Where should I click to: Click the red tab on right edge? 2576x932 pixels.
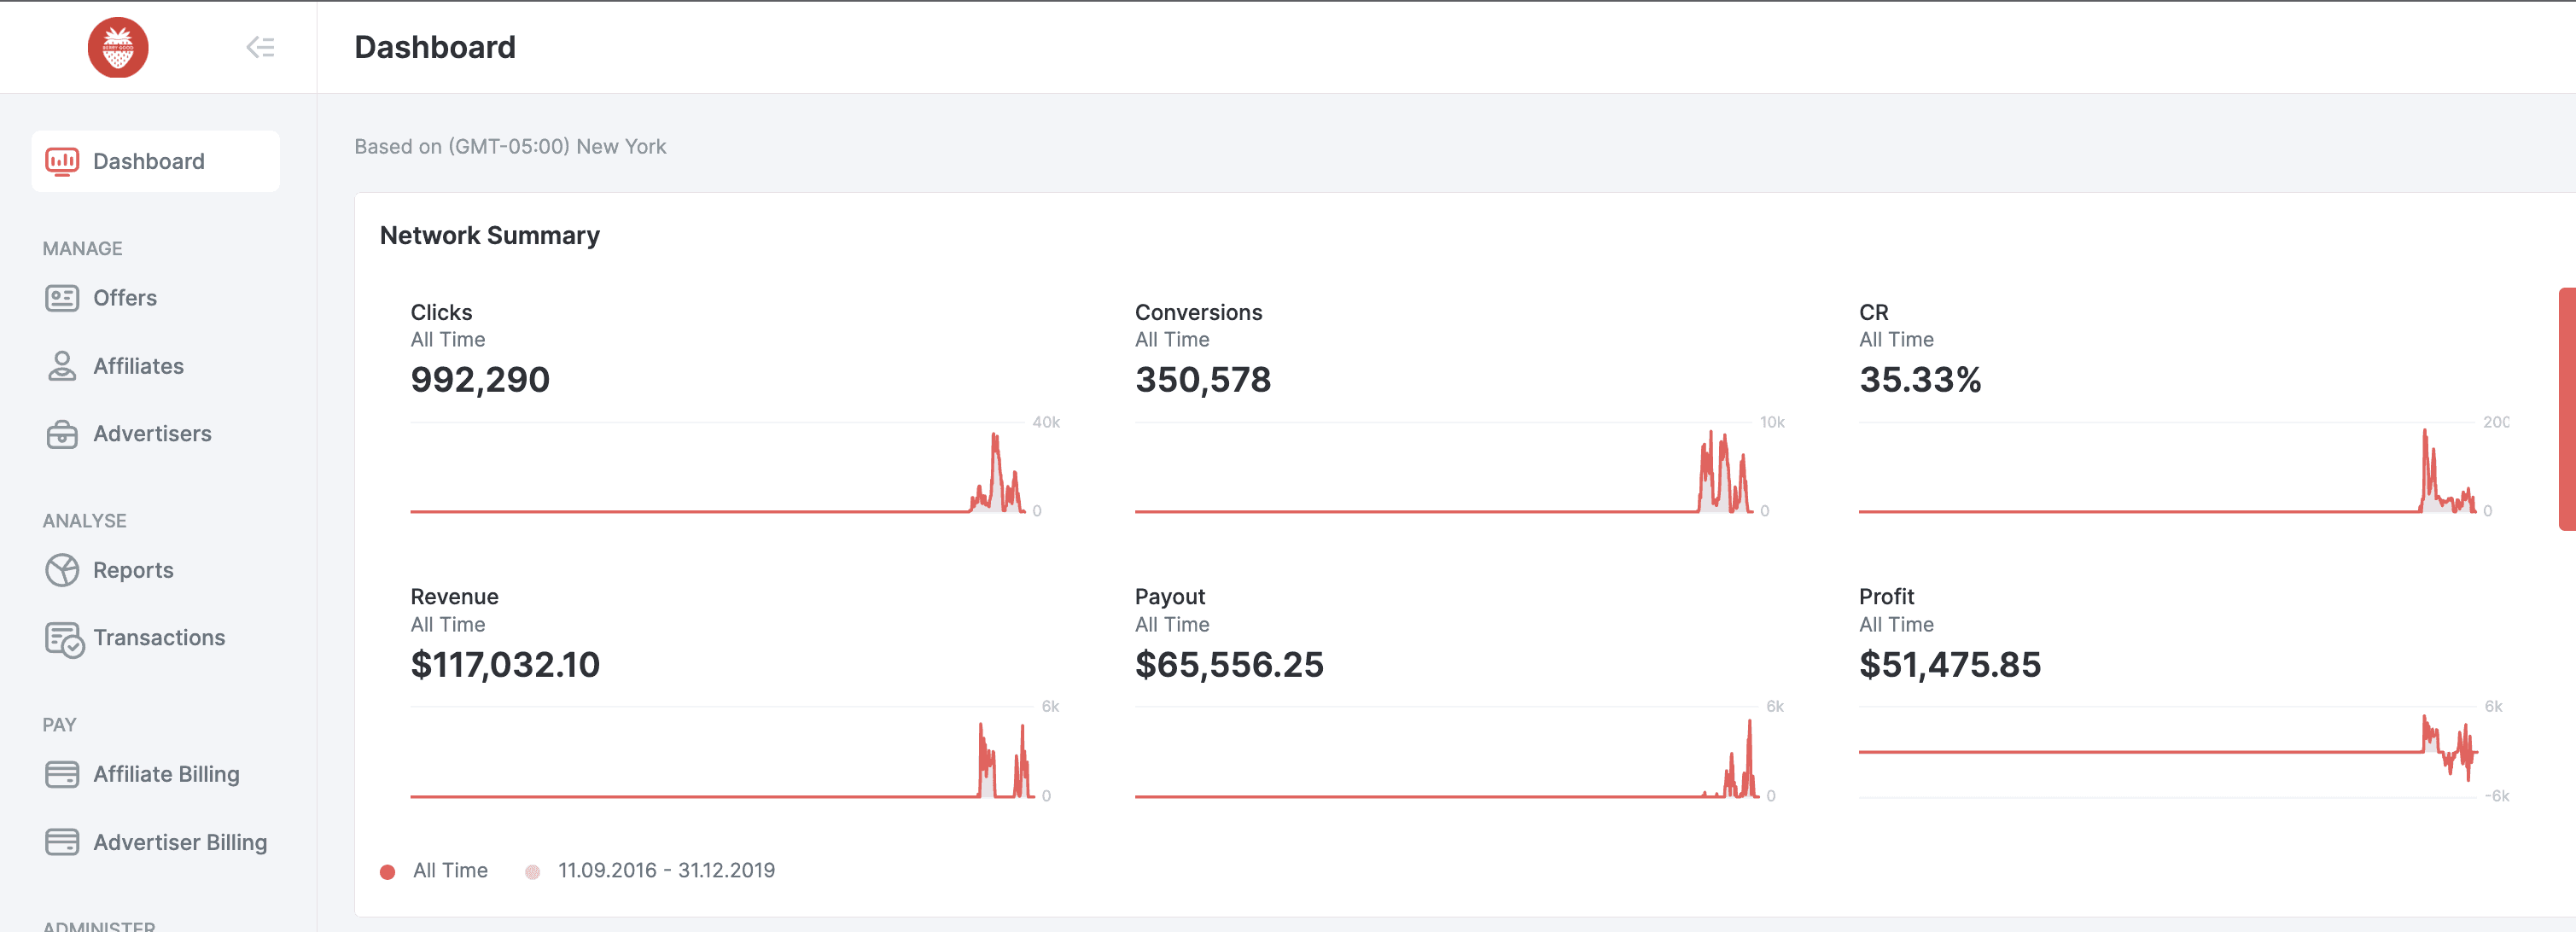click(2567, 408)
